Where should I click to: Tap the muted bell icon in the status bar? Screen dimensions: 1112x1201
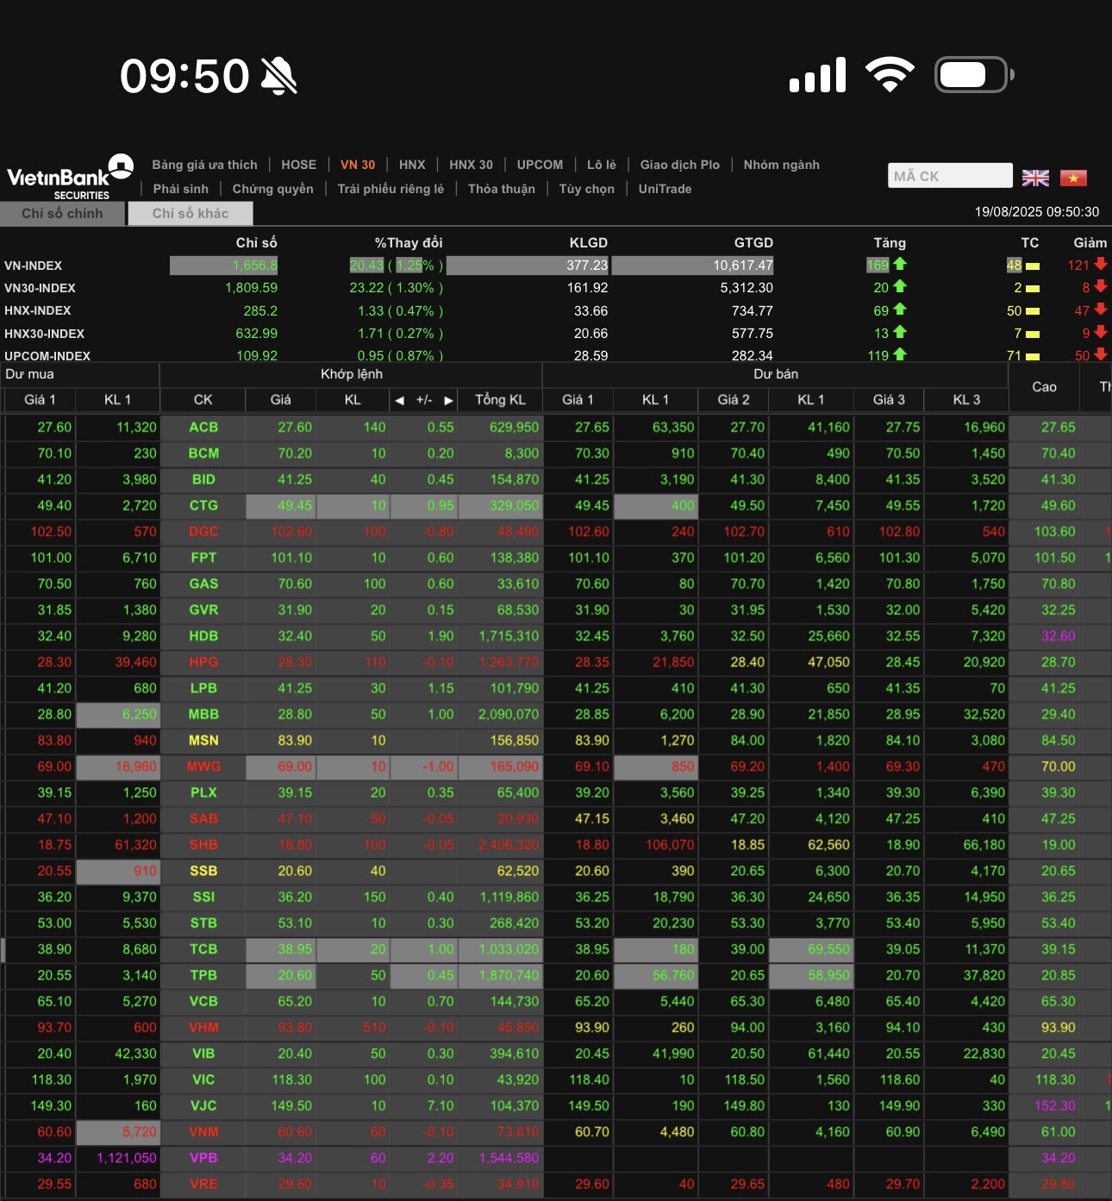(x=278, y=76)
